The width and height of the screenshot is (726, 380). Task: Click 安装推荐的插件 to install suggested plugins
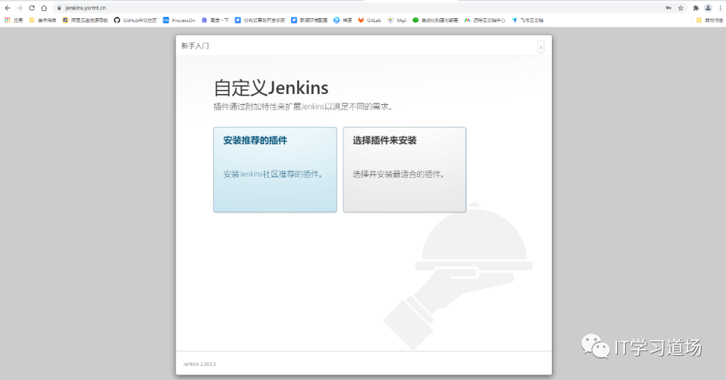[275, 170]
